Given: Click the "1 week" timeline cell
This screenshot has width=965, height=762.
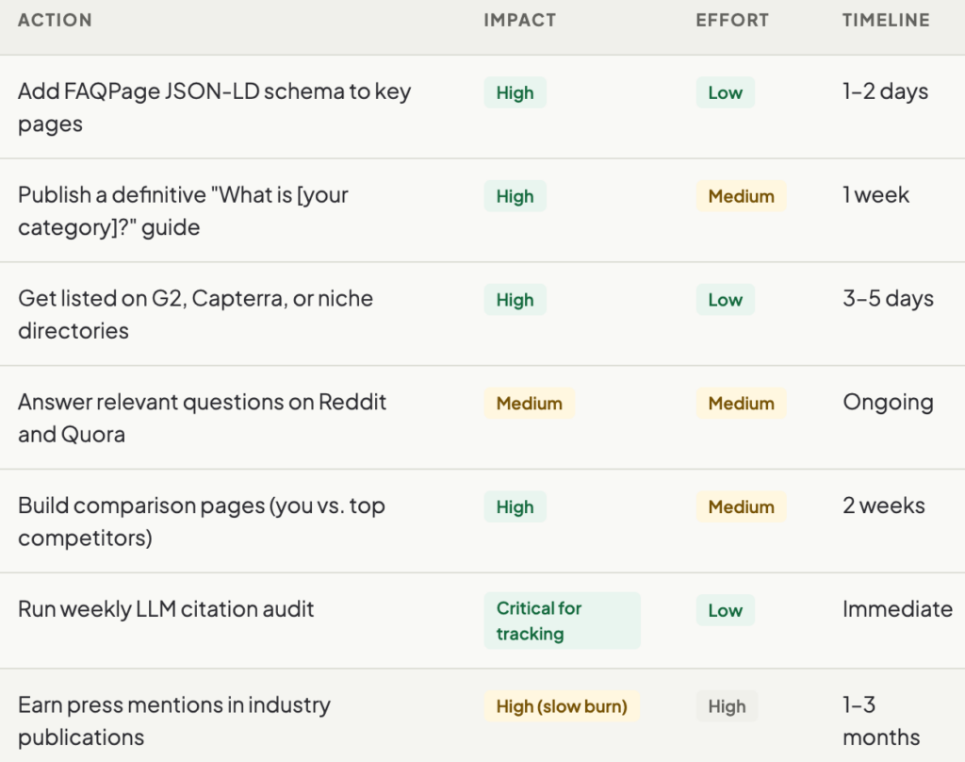Looking at the screenshot, I should pos(875,195).
